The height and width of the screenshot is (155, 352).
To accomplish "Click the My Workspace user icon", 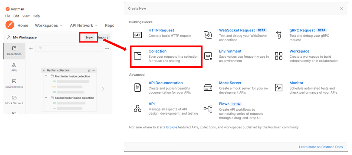I will click(x=9, y=37).
